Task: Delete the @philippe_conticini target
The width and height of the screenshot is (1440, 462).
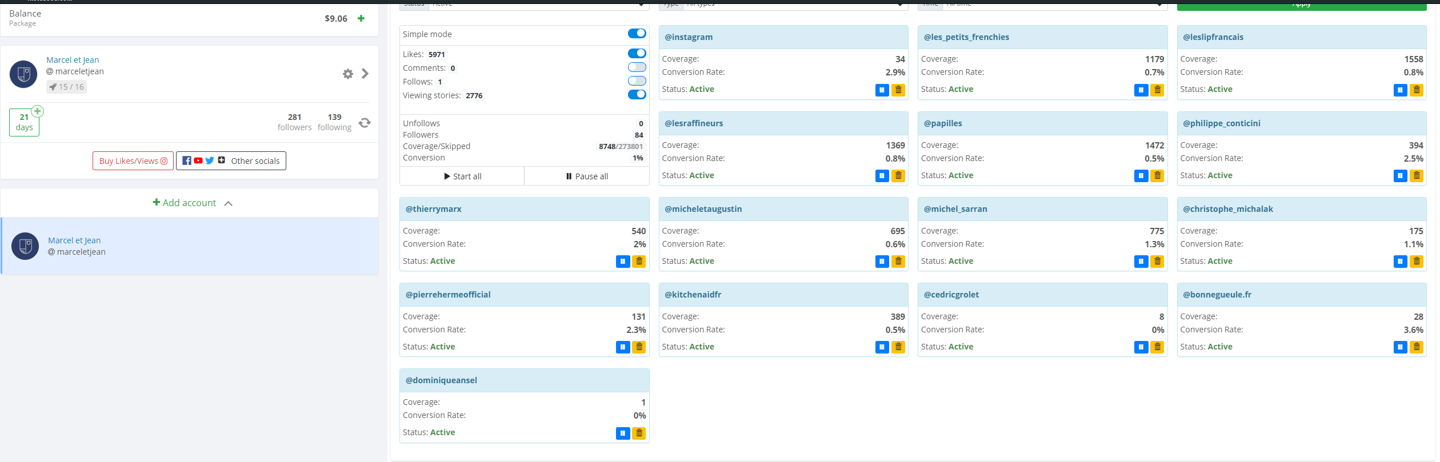Action: click(x=1417, y=176)
